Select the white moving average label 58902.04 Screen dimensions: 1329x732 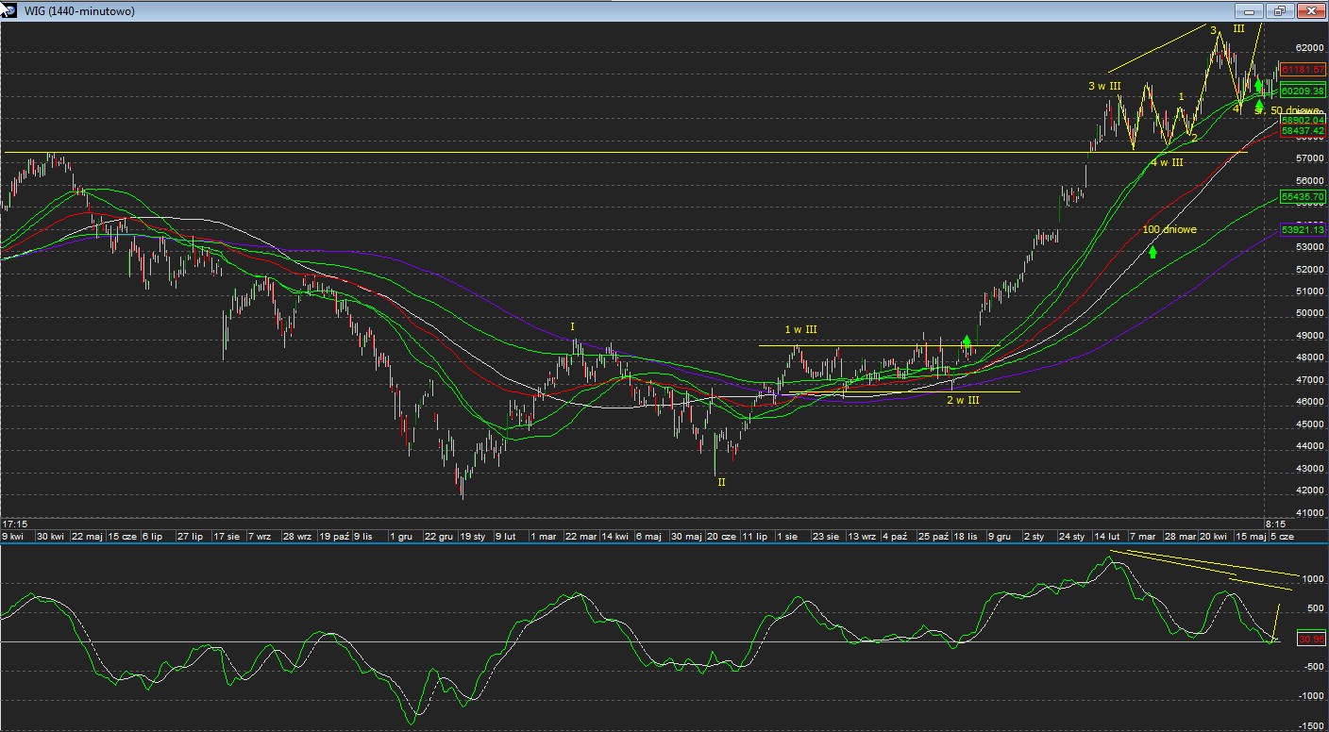1303,121
